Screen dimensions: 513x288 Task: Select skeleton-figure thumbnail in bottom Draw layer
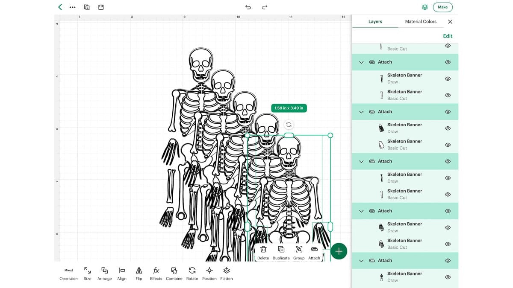point(381,277)
